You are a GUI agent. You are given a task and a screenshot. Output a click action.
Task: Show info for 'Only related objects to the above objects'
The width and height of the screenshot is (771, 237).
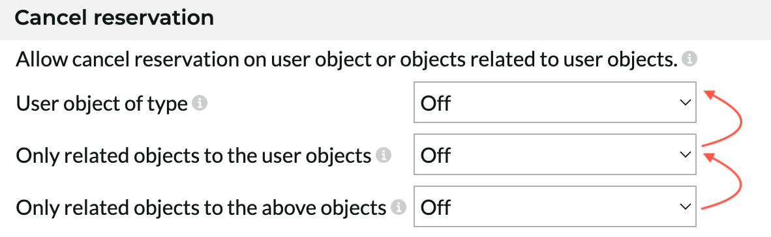399,208
